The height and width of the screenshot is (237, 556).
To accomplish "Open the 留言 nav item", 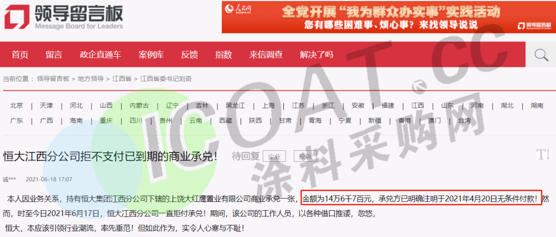I will pos(54,55).
